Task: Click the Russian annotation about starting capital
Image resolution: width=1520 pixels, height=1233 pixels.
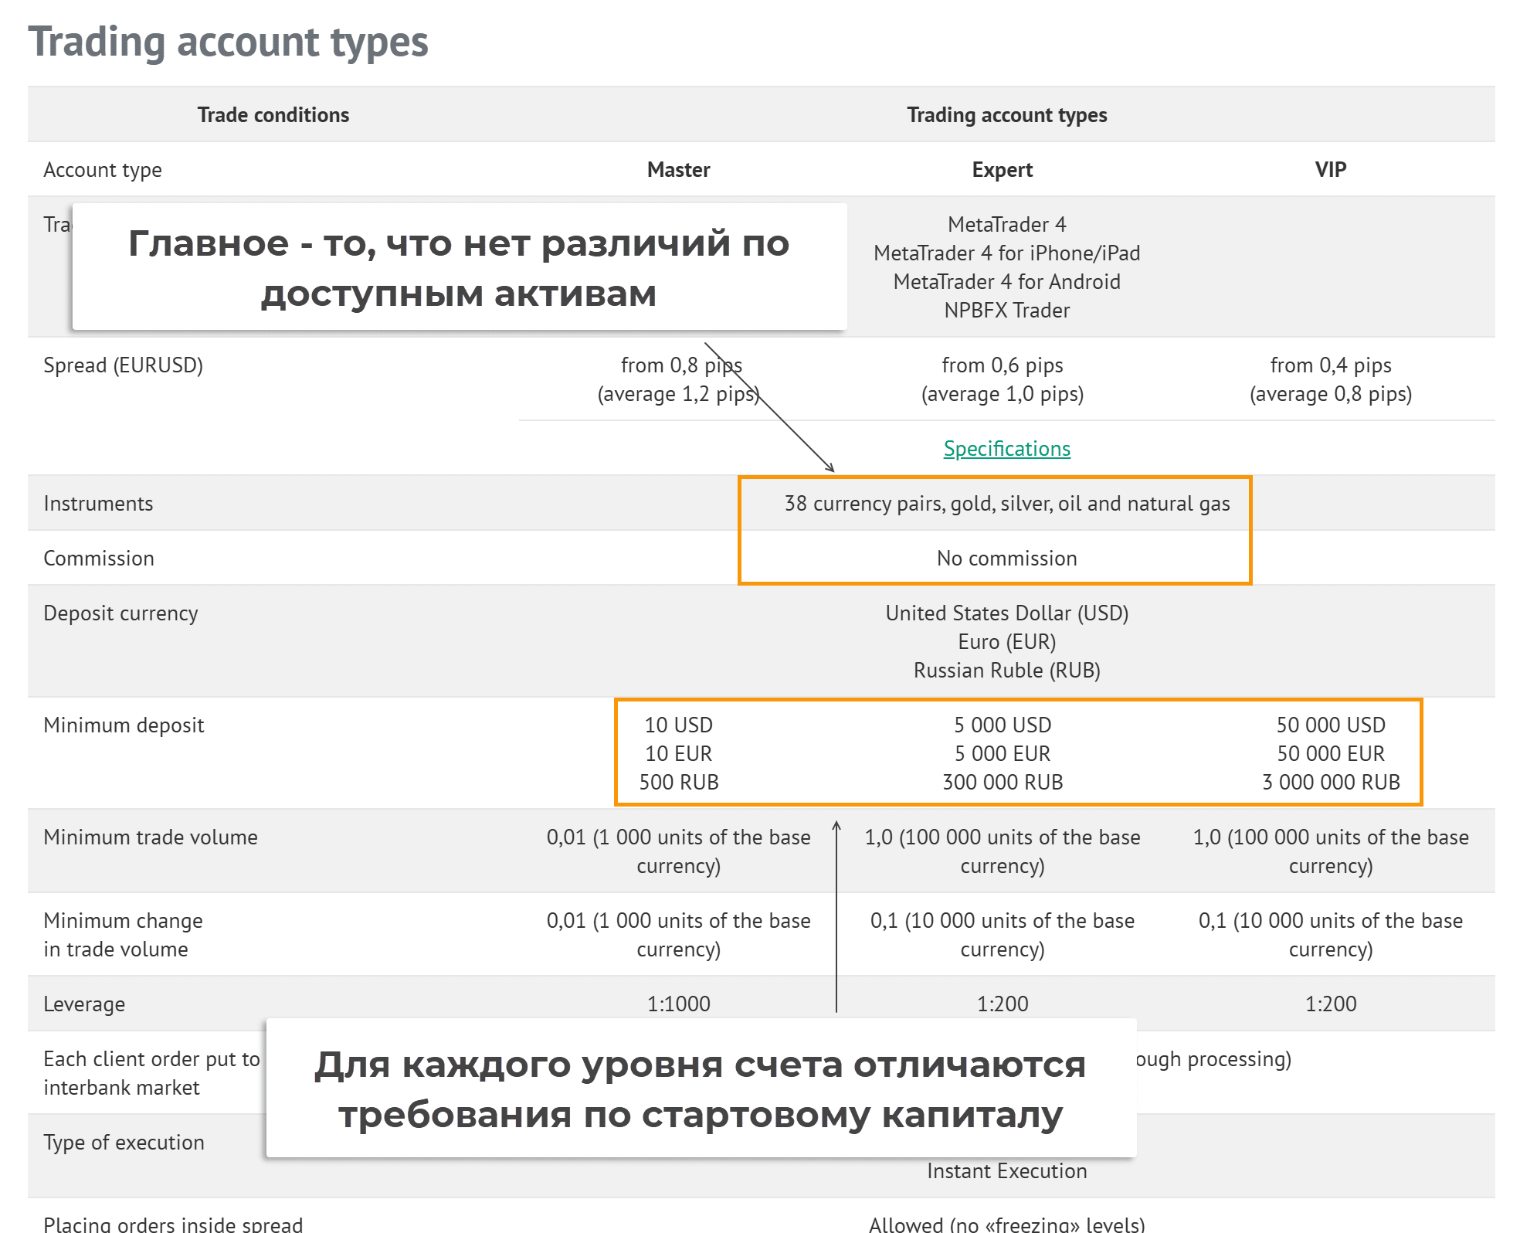Action: tap(701, 1088)
